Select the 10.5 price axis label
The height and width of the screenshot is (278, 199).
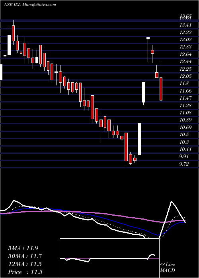coord(184,135)
